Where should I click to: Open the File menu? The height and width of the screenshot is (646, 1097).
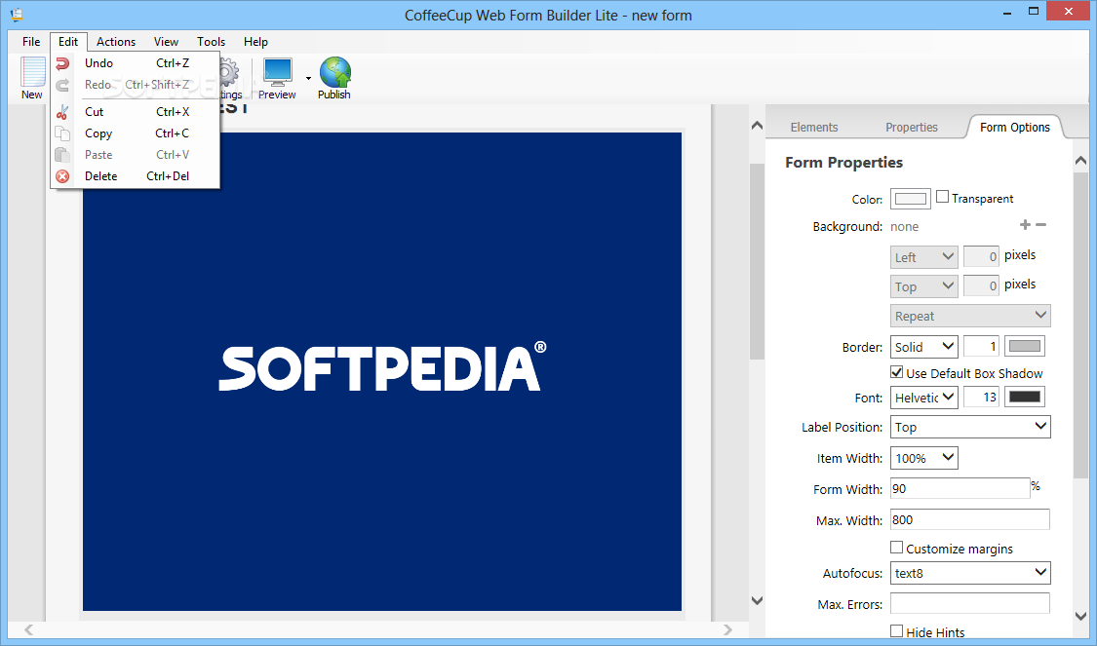pyautogui.click(x=31, y=42)
